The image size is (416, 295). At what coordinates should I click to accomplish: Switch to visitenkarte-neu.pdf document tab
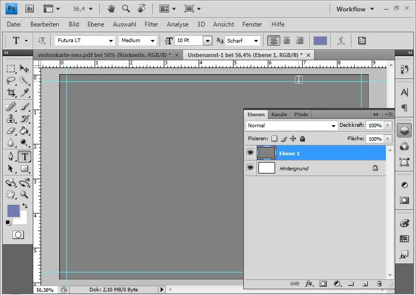point(105,55)
